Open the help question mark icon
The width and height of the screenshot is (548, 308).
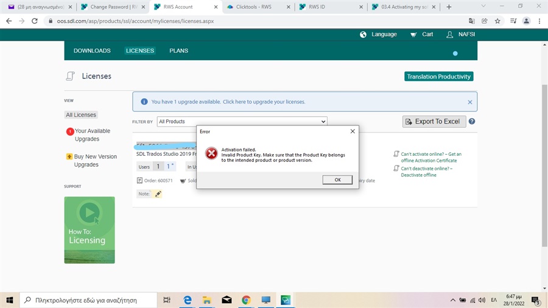pyautogui.click(x=472, y=121)
